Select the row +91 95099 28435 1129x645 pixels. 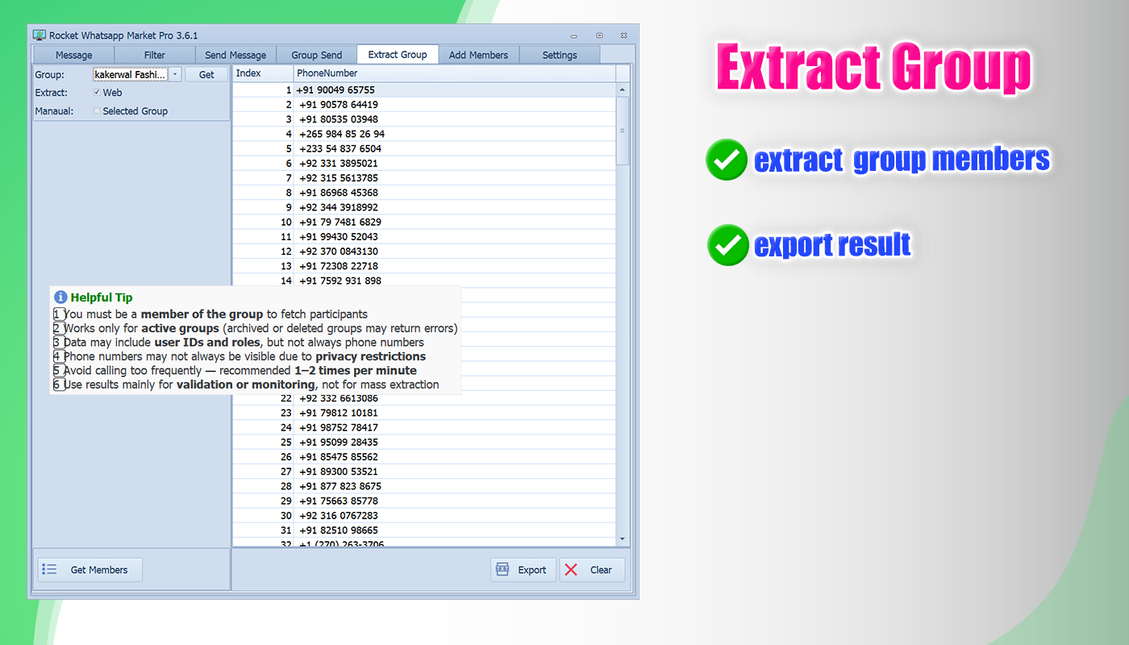(x=424, y=442)
